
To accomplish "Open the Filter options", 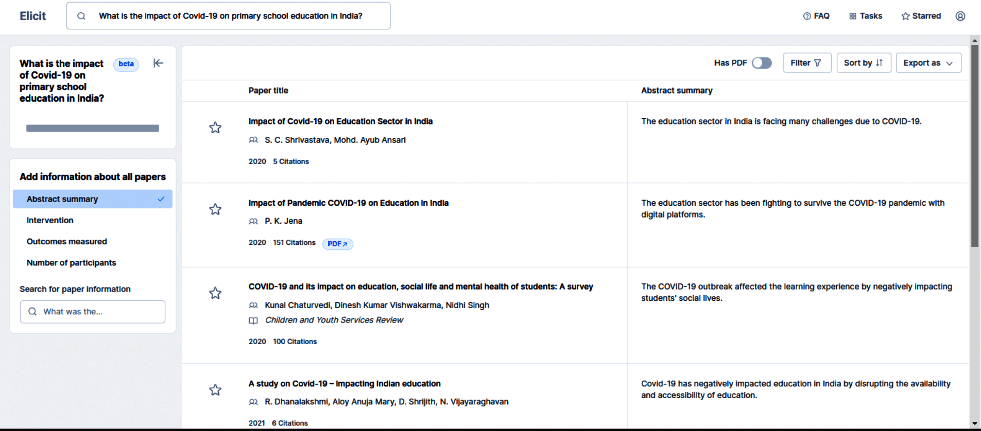I will pos(806,63).
